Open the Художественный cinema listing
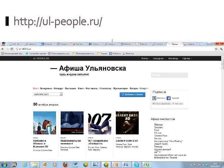Viewport: 224px width, 168px height. tap(162, 149)
